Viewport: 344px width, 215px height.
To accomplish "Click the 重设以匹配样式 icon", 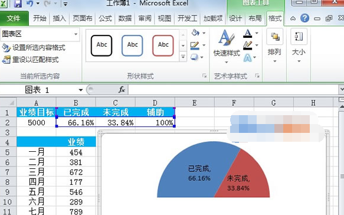I will [6, 60].
